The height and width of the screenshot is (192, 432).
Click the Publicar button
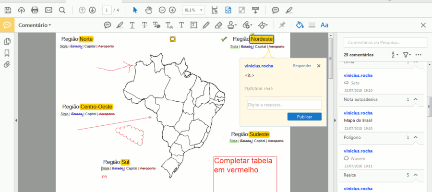[304, 117]
